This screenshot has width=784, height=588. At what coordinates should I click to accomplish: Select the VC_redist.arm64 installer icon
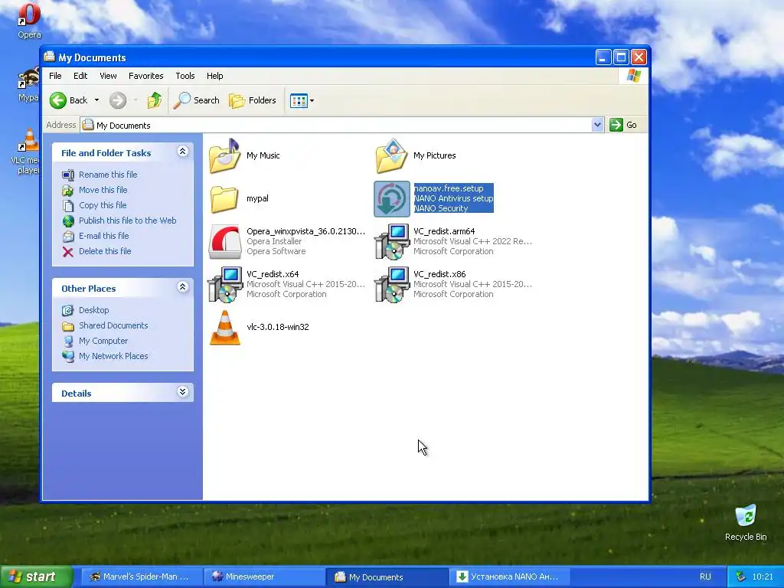(391, 242)
